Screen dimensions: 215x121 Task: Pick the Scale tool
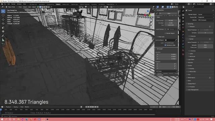click(x=3, y=28)
